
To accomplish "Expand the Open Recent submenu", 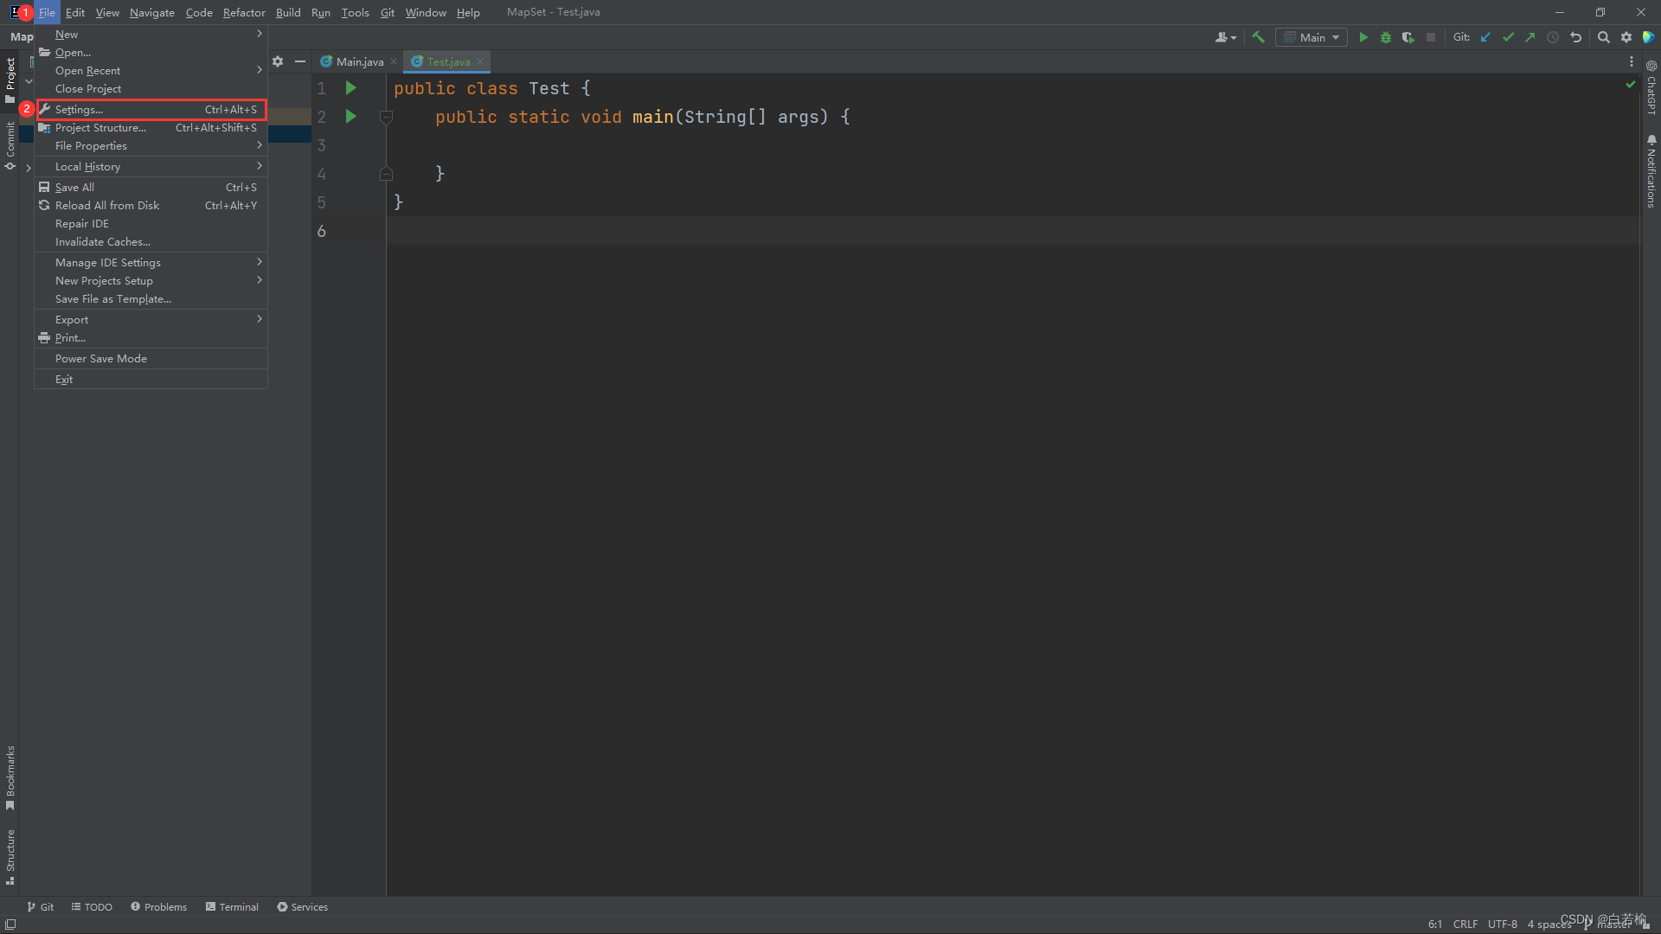I will tap(88, 70).
